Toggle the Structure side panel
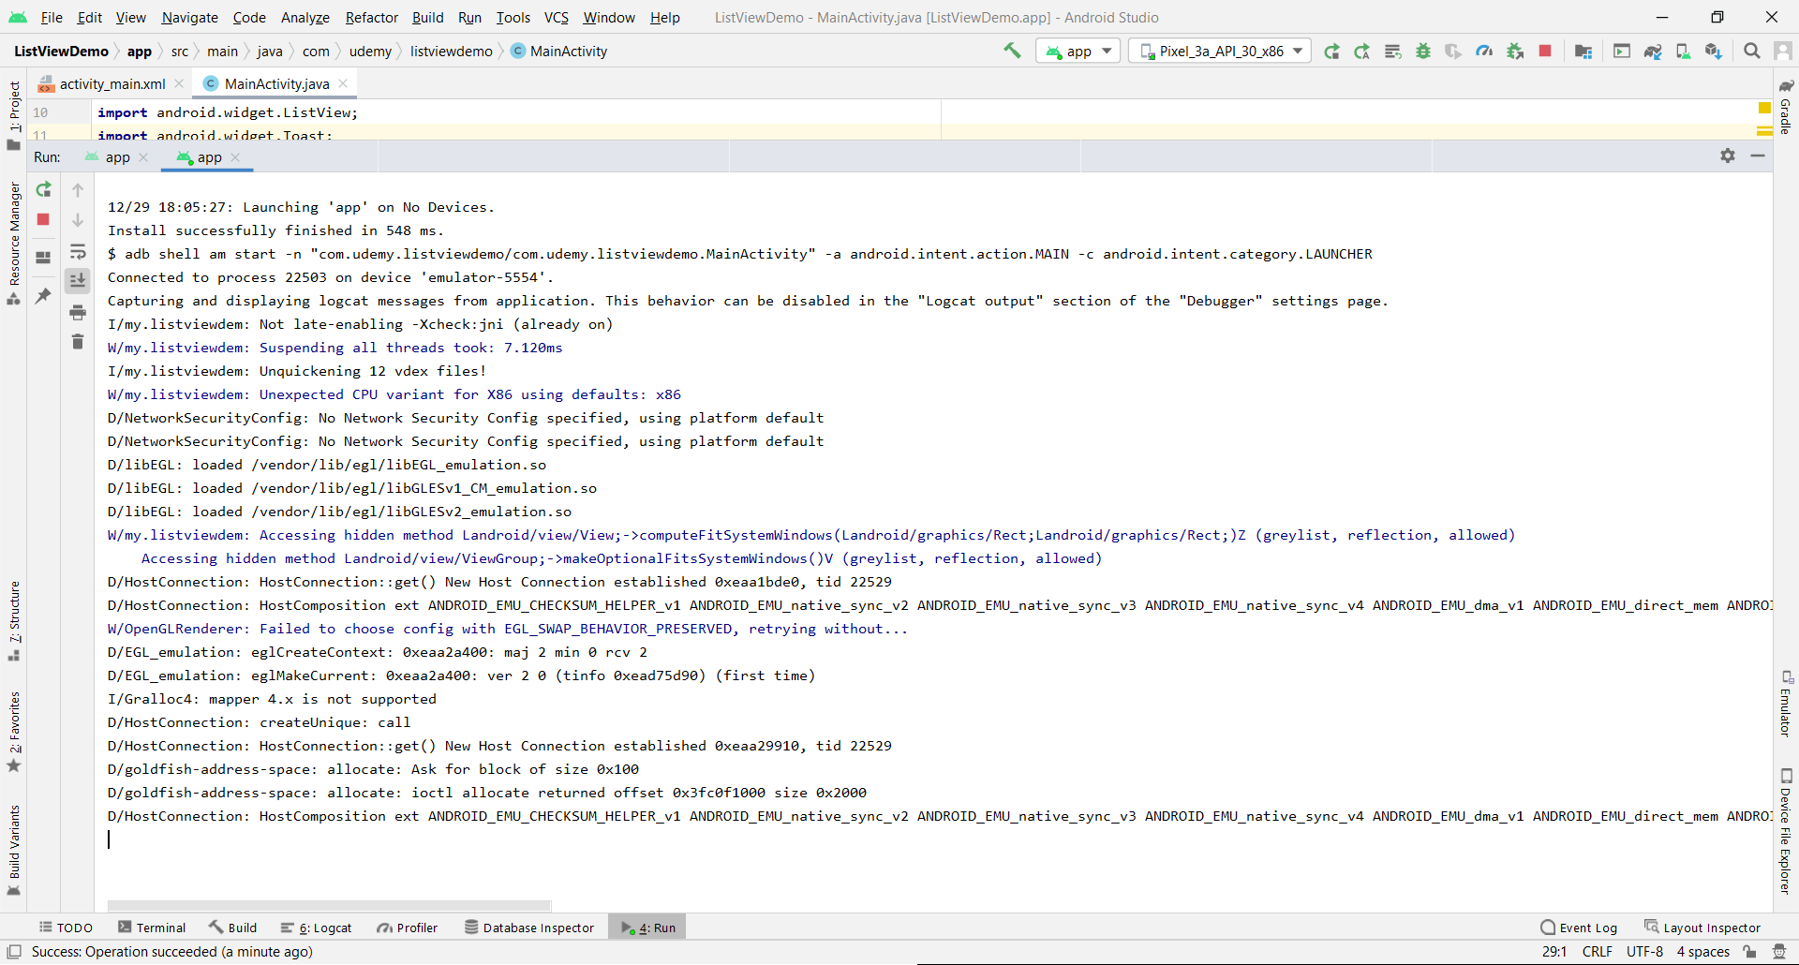Screen dimensions: 1799x965 pyautogui.click(x=14, y=621)
